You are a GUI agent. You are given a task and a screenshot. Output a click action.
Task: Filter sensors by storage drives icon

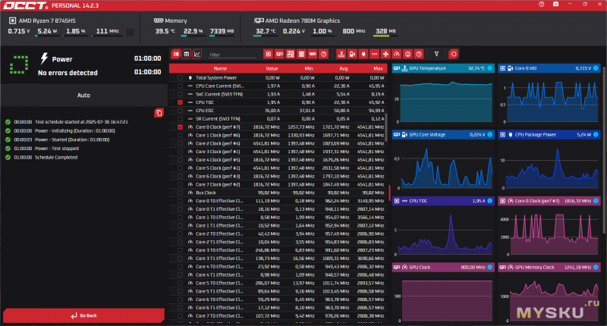coord(301,54)
